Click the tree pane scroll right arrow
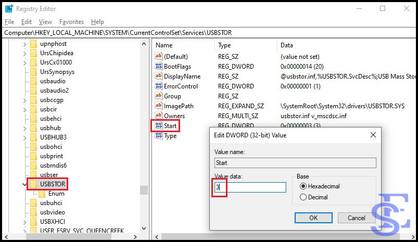This screenshot has width=418, height=242. [135, 237]
